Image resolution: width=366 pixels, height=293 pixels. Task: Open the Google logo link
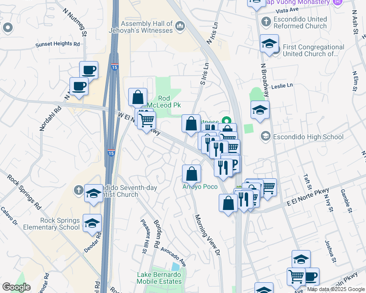coord(16,287)
